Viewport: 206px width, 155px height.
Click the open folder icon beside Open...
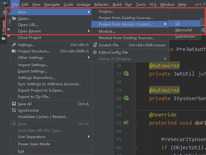click(14, 18)
